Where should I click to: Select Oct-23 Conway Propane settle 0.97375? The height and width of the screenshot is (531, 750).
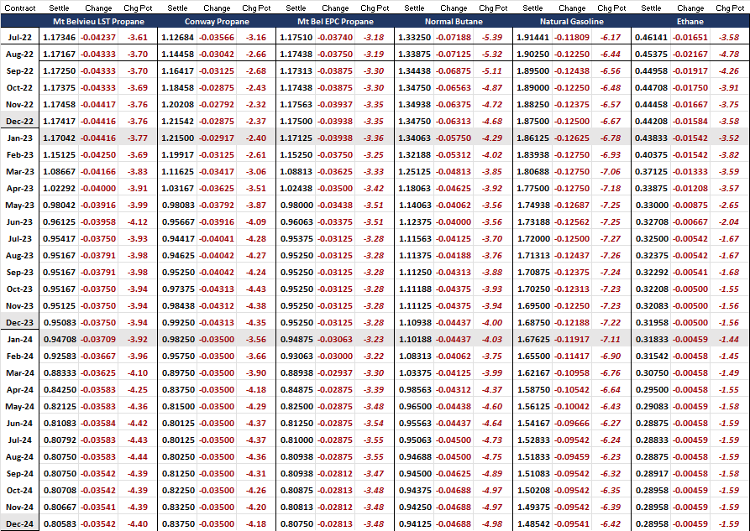click(177, 289)
